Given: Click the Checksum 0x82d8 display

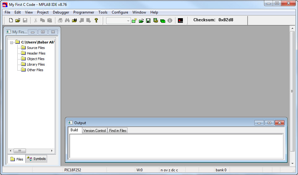Looking at the screenshot, I should (x=213, y=20).
